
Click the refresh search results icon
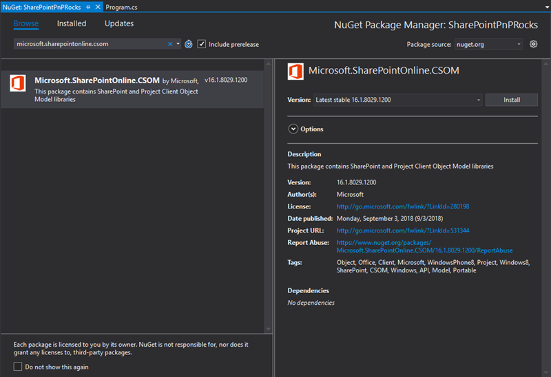[189, 44]
